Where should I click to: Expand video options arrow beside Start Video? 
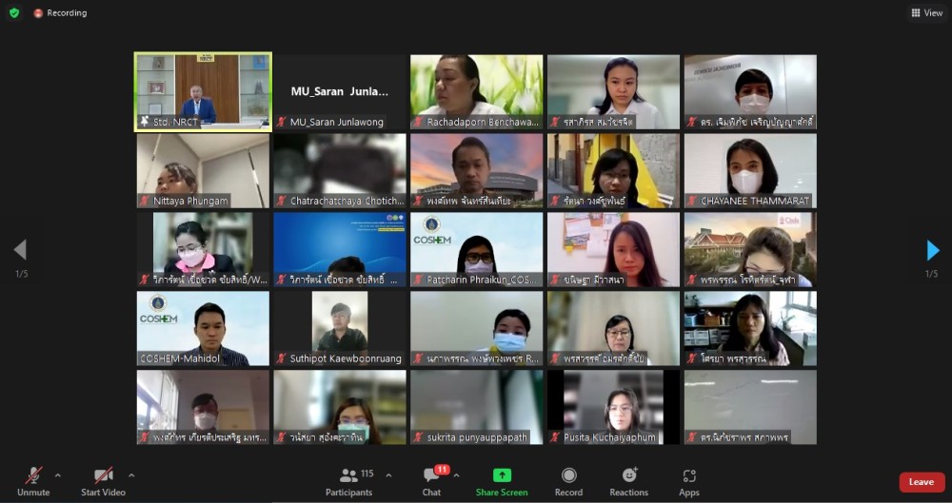(x=131, y=474)
